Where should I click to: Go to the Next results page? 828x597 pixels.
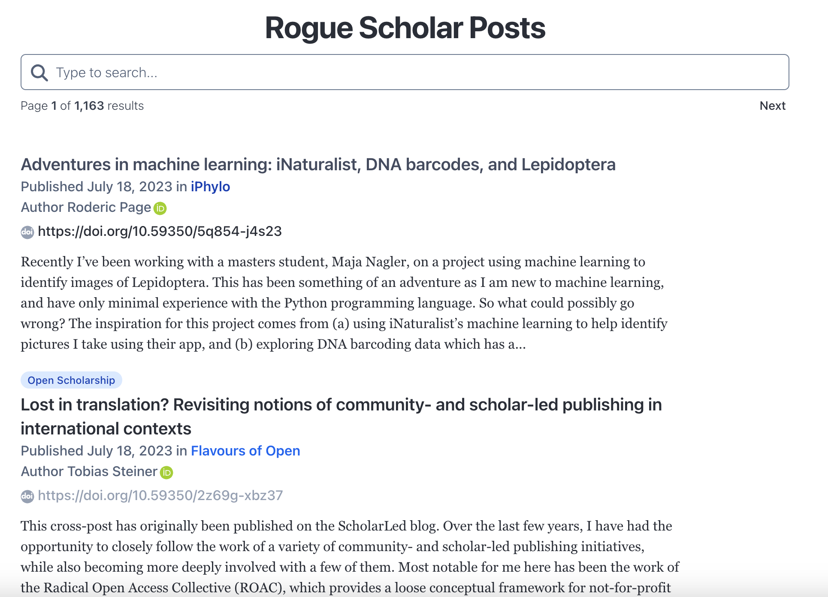(x=772, y=106)
